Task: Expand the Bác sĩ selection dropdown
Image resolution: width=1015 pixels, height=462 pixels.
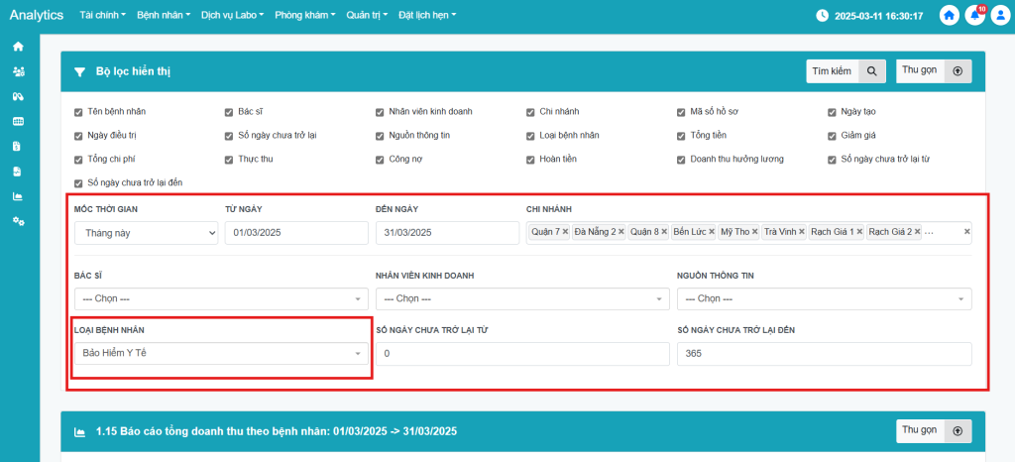Action: tap(220, 298)
